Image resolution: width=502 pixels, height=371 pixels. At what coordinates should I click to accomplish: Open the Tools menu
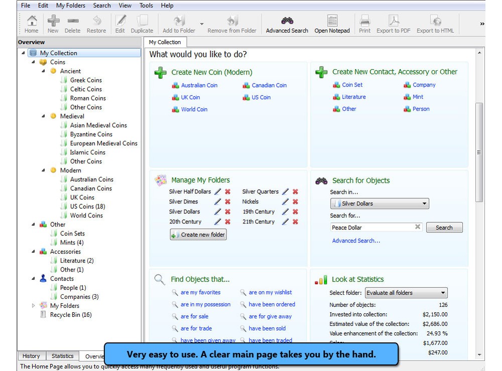coord(146,6)
